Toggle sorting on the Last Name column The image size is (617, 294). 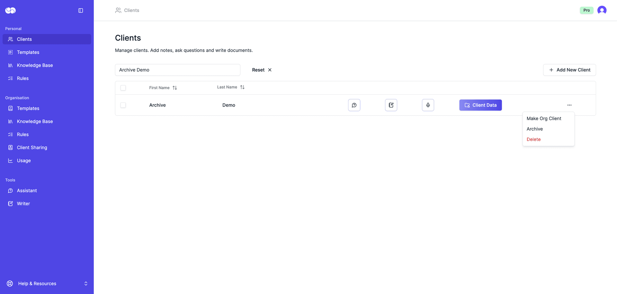pyautogui.click(x=242, y=87)
